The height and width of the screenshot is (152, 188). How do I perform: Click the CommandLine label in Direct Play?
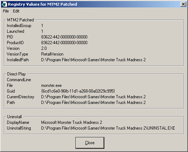tap(19, 80)
